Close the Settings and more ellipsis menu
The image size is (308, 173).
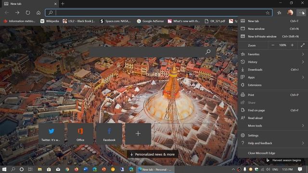(301, 13)
